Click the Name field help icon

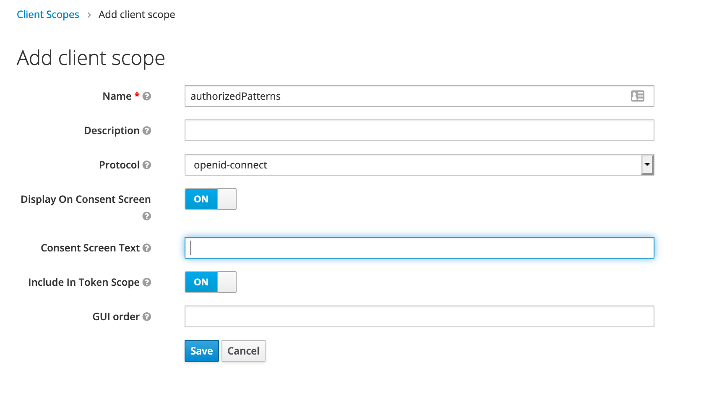147,96
